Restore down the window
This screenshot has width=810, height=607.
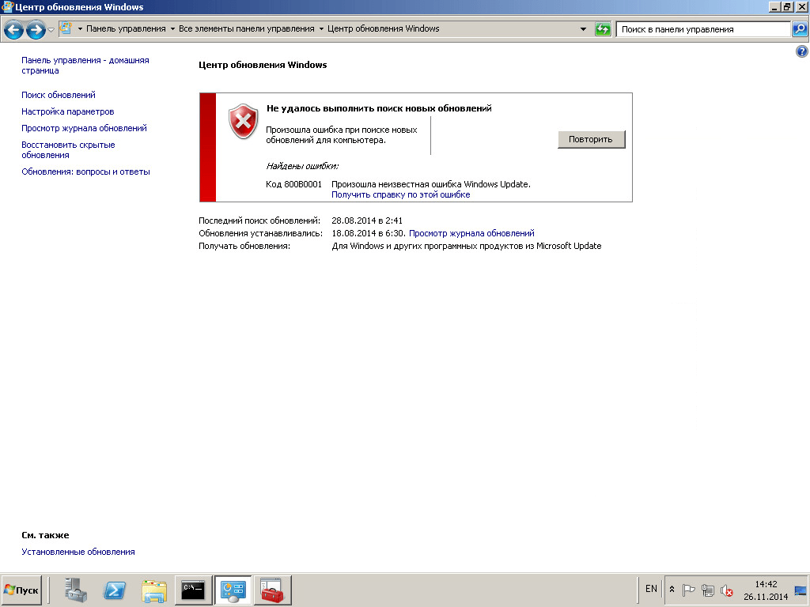(x=787, y=7)
